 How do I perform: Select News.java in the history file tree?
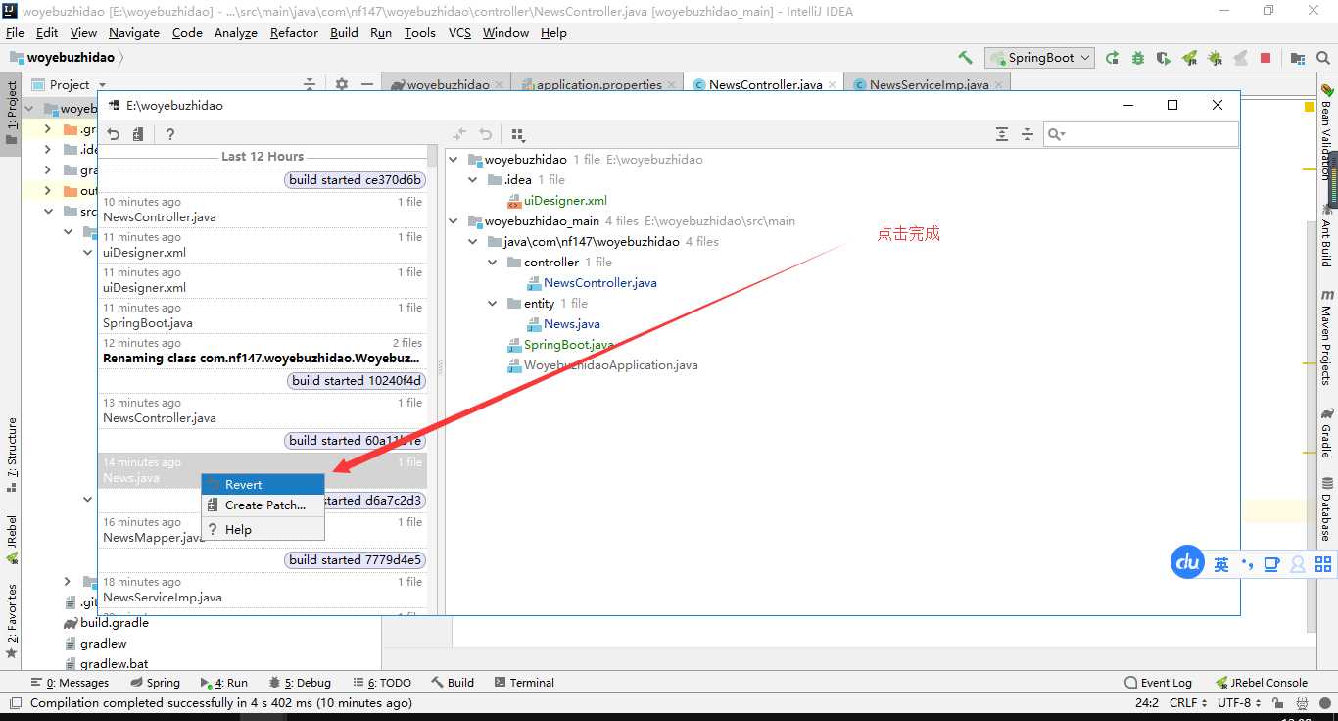pos(572,324)
